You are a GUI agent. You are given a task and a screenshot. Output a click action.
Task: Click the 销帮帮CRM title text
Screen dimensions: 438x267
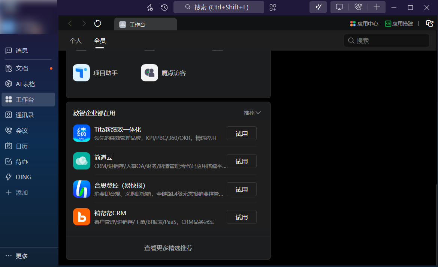(x=110, y=213)
